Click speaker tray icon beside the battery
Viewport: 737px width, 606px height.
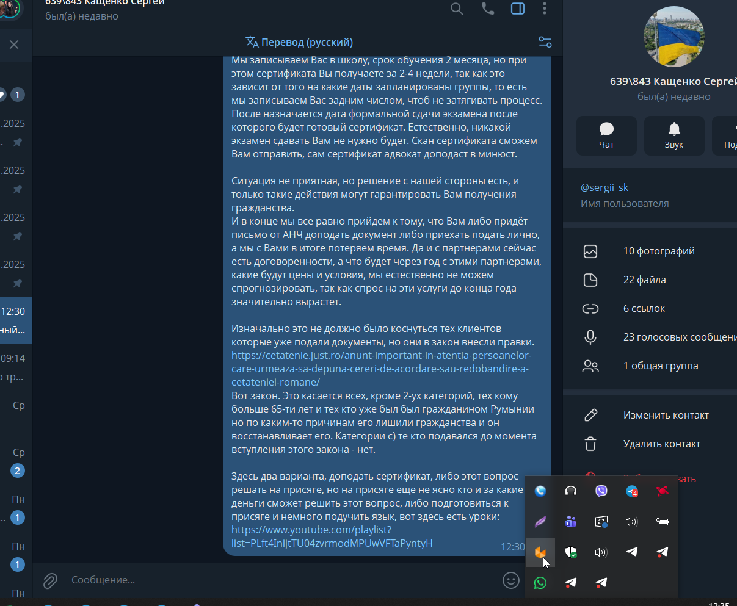click(x=632, y=521)
